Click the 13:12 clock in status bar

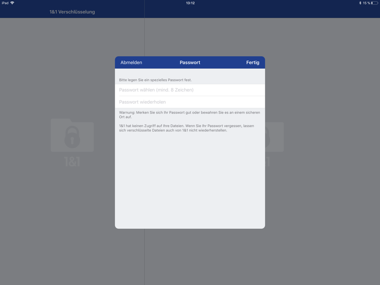[190, 3]
